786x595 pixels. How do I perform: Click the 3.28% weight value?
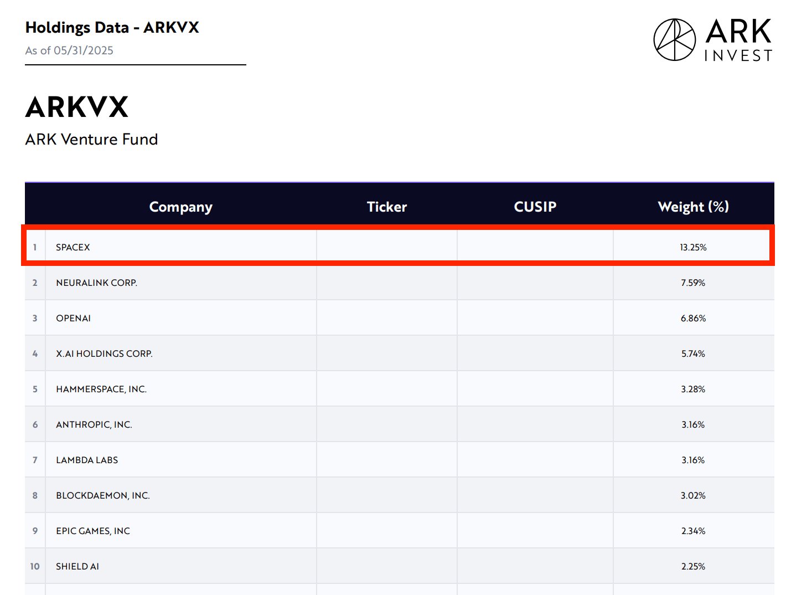click(694, 389)
